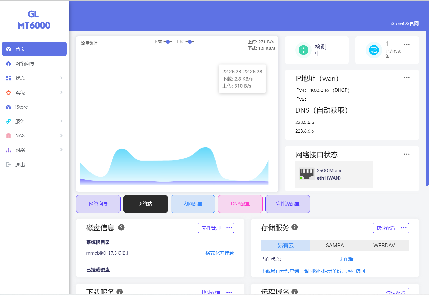This screenshot has height=295, width=429.
Task: Click the network detection status icon
Action: click(303, 50)
